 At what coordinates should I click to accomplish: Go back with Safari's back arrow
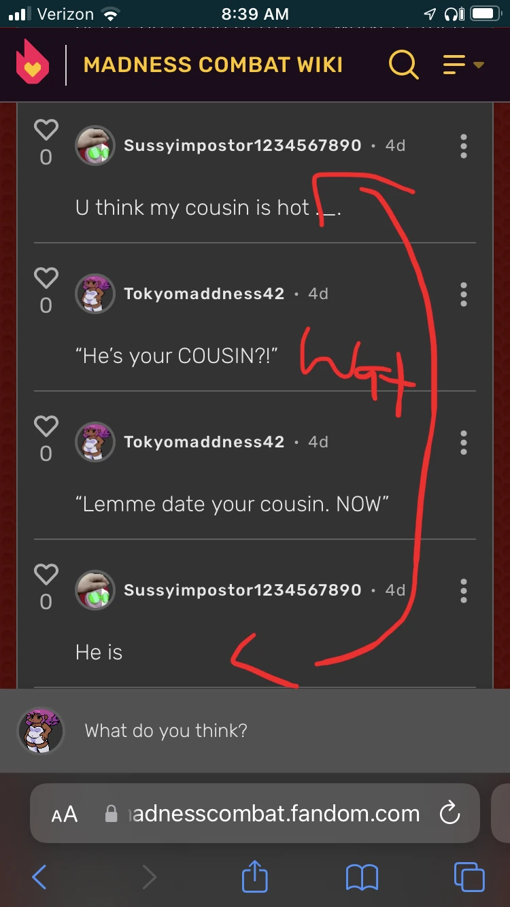[39, 877]
